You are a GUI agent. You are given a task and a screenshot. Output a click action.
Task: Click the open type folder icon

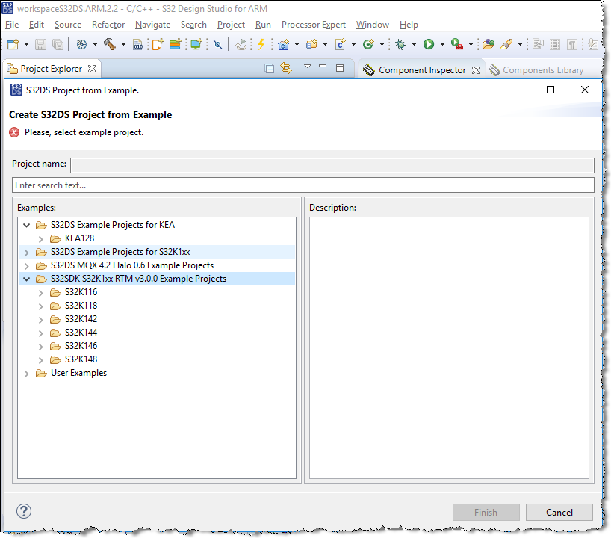tap(489, 44)
